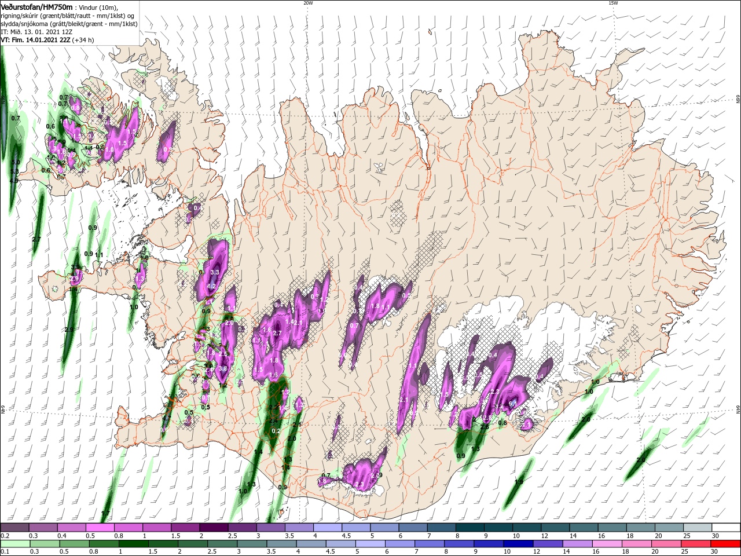This screenshot has height=556, width=741.
Task: Click the 3.3 snowfall value on the map
Action: 214,272
